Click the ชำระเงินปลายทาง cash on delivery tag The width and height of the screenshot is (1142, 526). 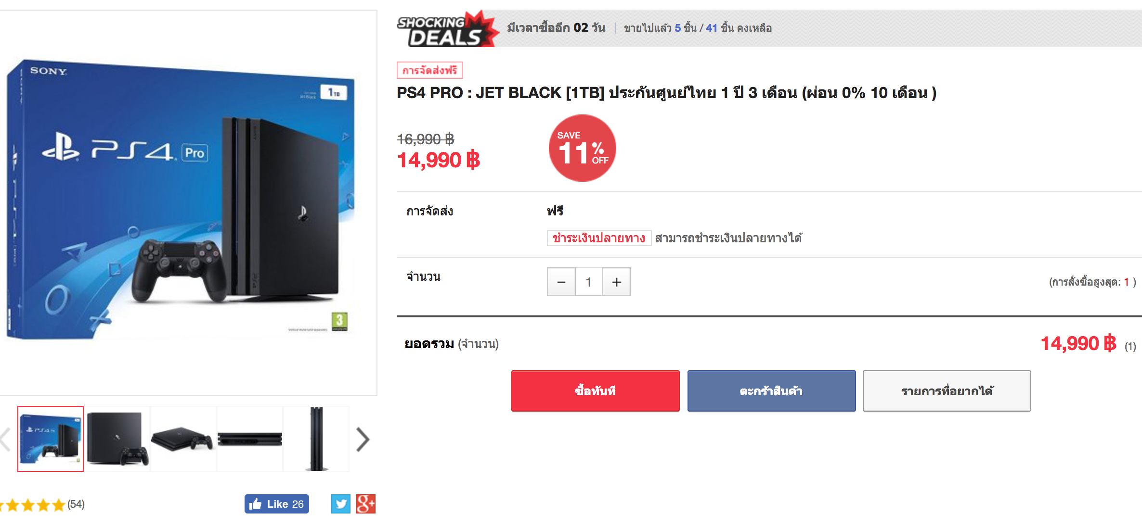599,238
